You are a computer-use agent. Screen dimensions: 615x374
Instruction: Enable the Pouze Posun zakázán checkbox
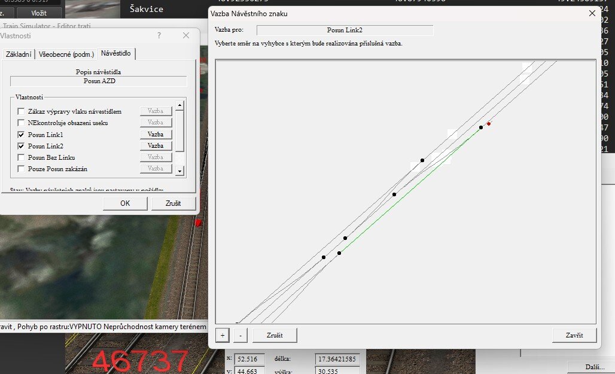tap(21, 169)
